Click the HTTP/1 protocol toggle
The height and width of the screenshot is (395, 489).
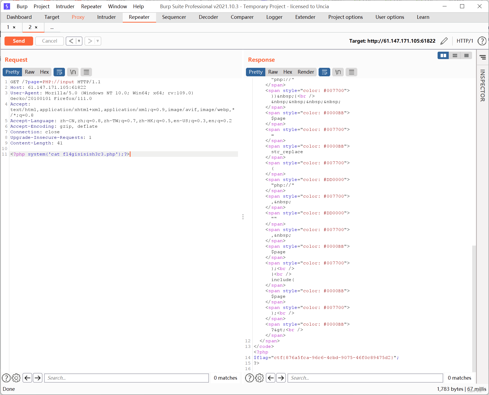click(x=465, y=41)
